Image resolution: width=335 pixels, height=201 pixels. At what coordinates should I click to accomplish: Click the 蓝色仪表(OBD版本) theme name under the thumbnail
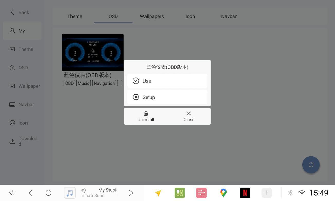pos(87,75)
